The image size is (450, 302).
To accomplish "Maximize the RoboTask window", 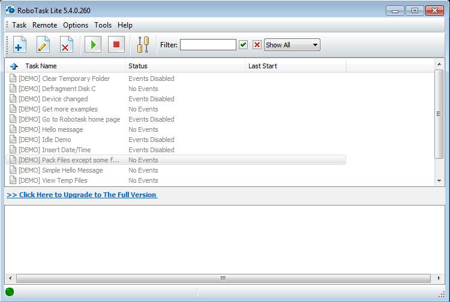I will 415,11.
